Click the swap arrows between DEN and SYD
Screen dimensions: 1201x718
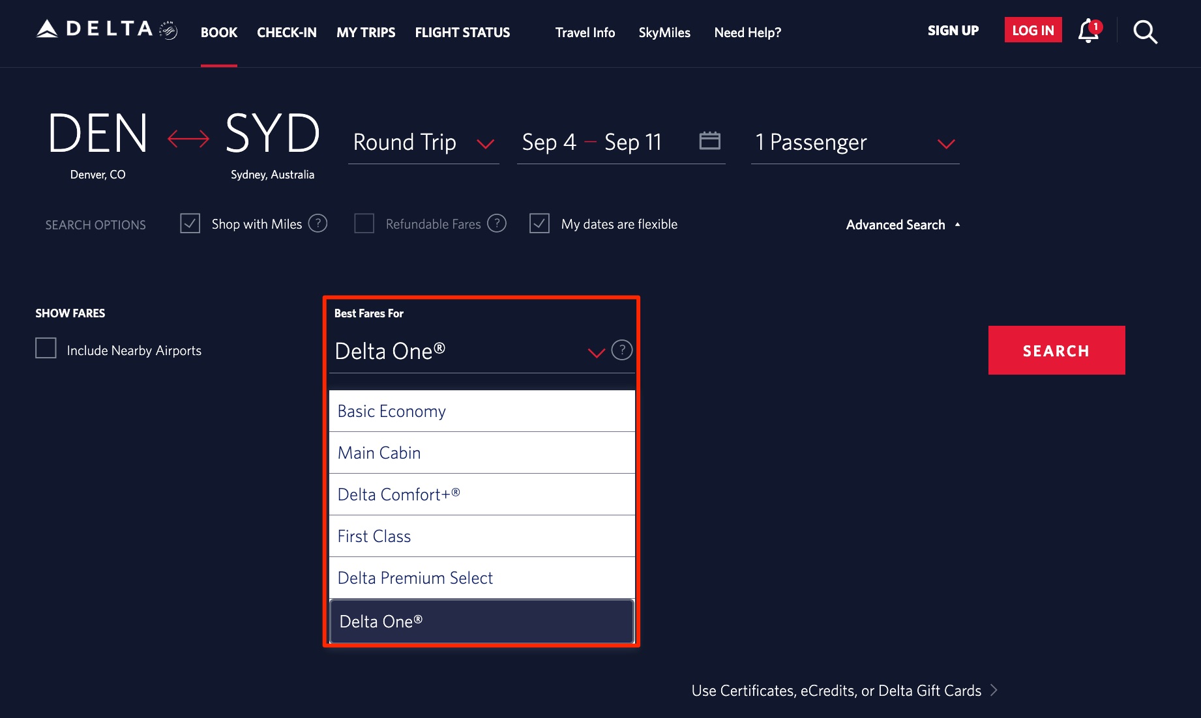[187, 137]
